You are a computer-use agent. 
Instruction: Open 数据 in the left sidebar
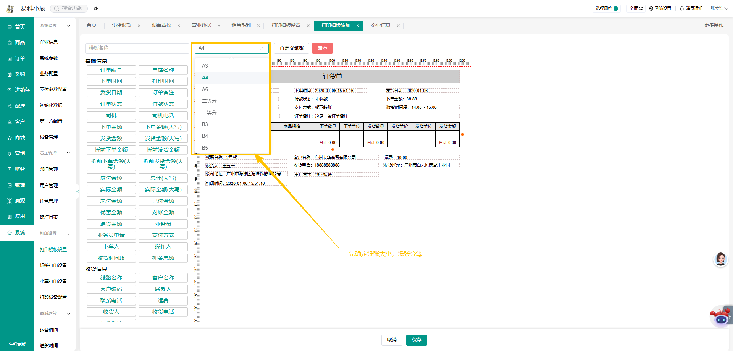[x=17, y=185]
